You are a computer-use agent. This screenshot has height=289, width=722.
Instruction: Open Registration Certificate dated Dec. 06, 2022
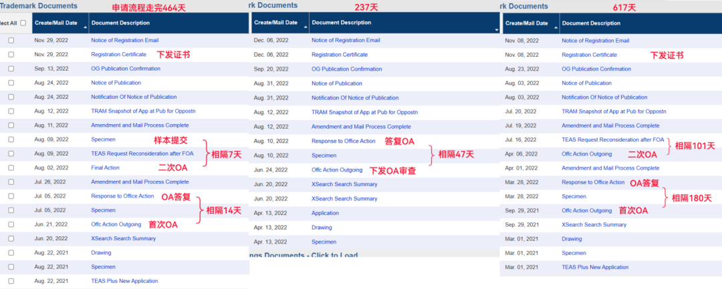(x=340, y=55)
